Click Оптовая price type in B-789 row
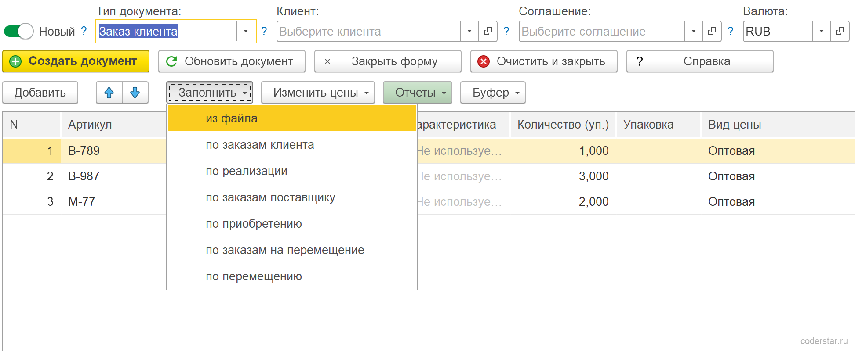855x351 pixels. point(778,151)
